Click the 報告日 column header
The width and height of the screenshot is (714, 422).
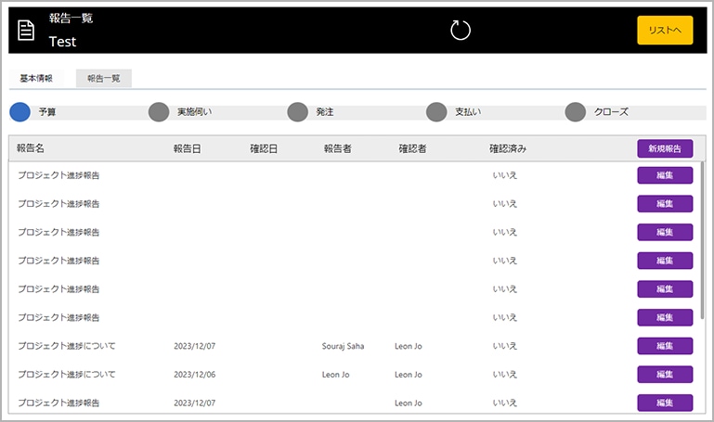pos(187,148)
